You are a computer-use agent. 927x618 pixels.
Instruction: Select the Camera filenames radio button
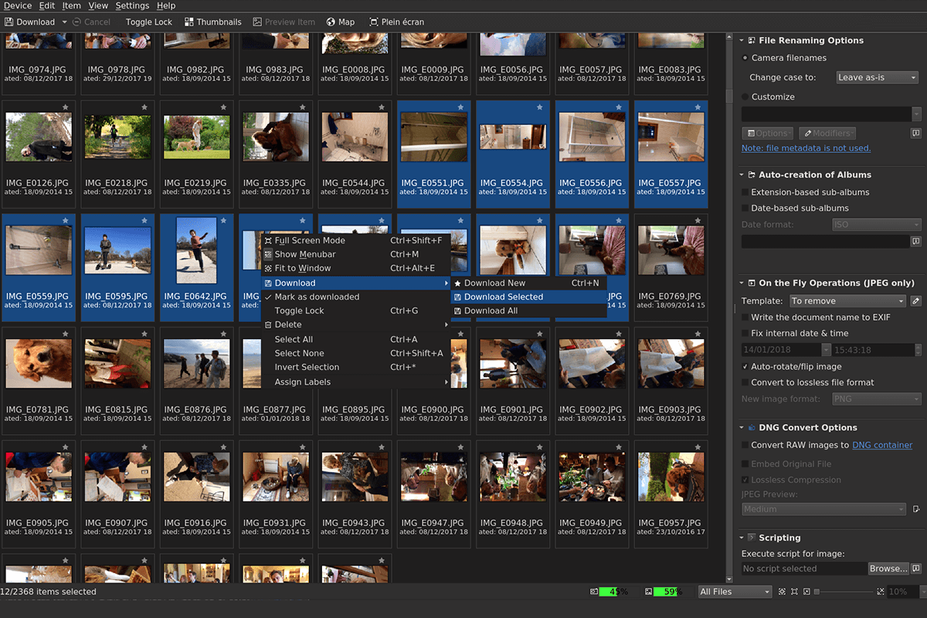745,58
